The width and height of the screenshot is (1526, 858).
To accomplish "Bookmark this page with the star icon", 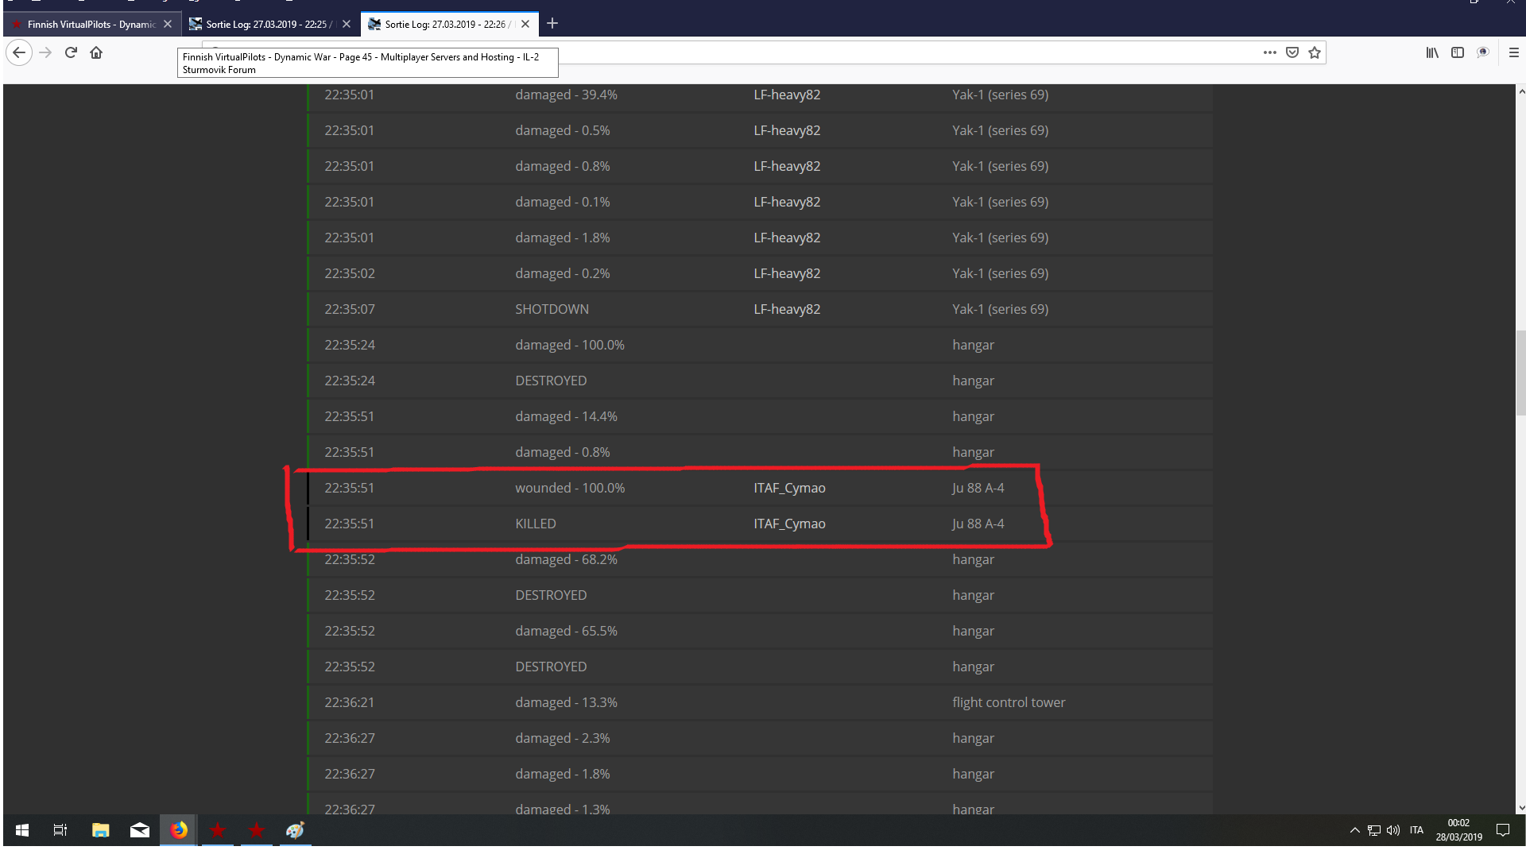I will point(1315,52).
